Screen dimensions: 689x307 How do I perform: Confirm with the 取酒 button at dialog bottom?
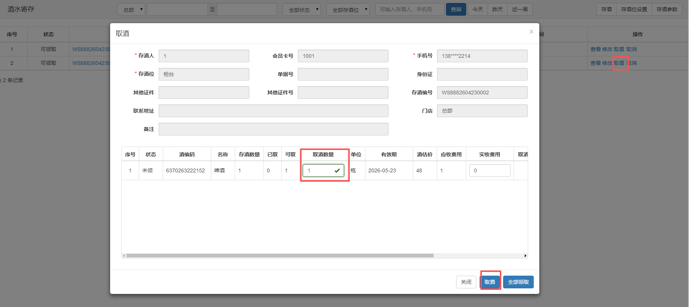coord(490,282)
